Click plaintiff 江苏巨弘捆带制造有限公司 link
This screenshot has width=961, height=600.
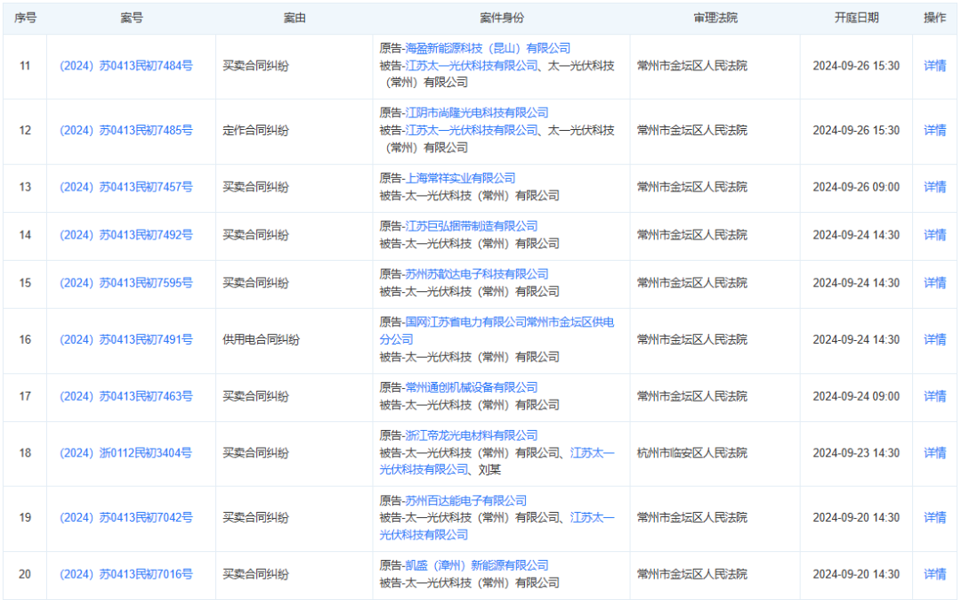471,226
